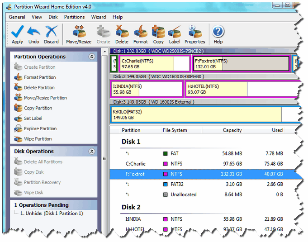
Task: Click the Wipe Partition text link
Action: (x=38, y=139)
